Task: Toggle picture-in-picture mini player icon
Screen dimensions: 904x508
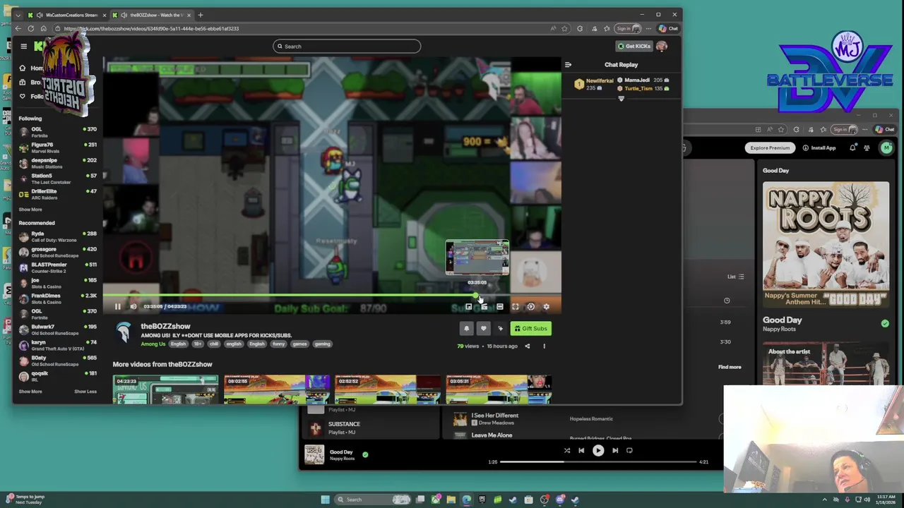Action: click(468, 306)
